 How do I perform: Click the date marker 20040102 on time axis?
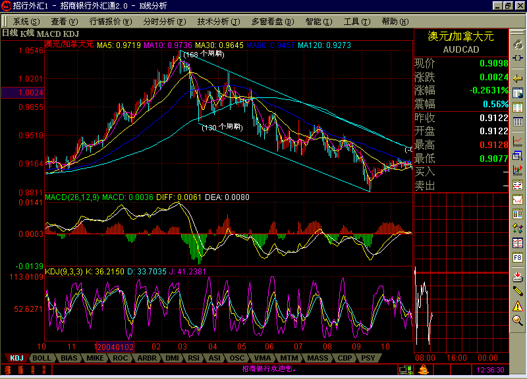tap(115, 347)
